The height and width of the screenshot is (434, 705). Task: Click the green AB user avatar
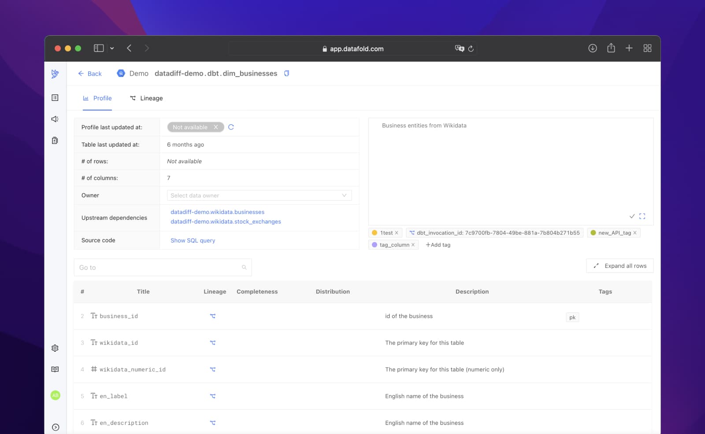(56, 395)
